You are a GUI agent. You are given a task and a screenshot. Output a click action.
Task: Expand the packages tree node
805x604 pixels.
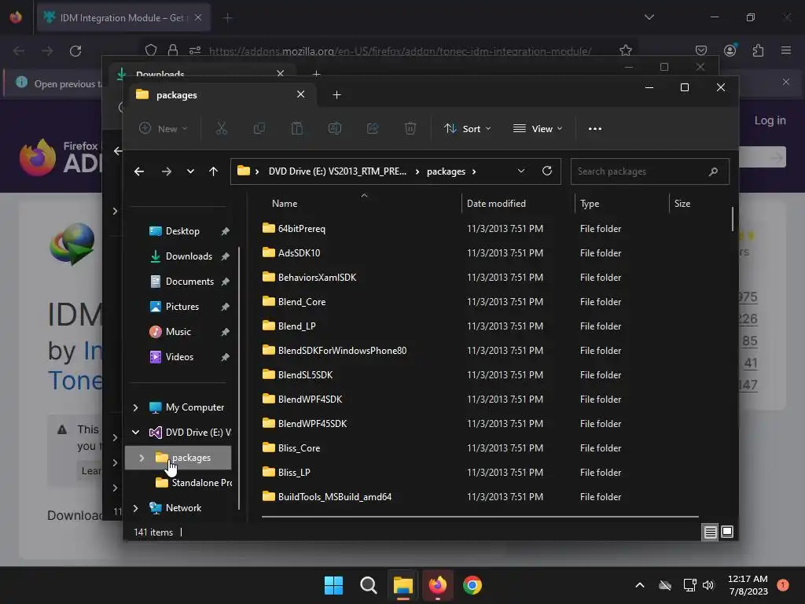pos(142,458)
